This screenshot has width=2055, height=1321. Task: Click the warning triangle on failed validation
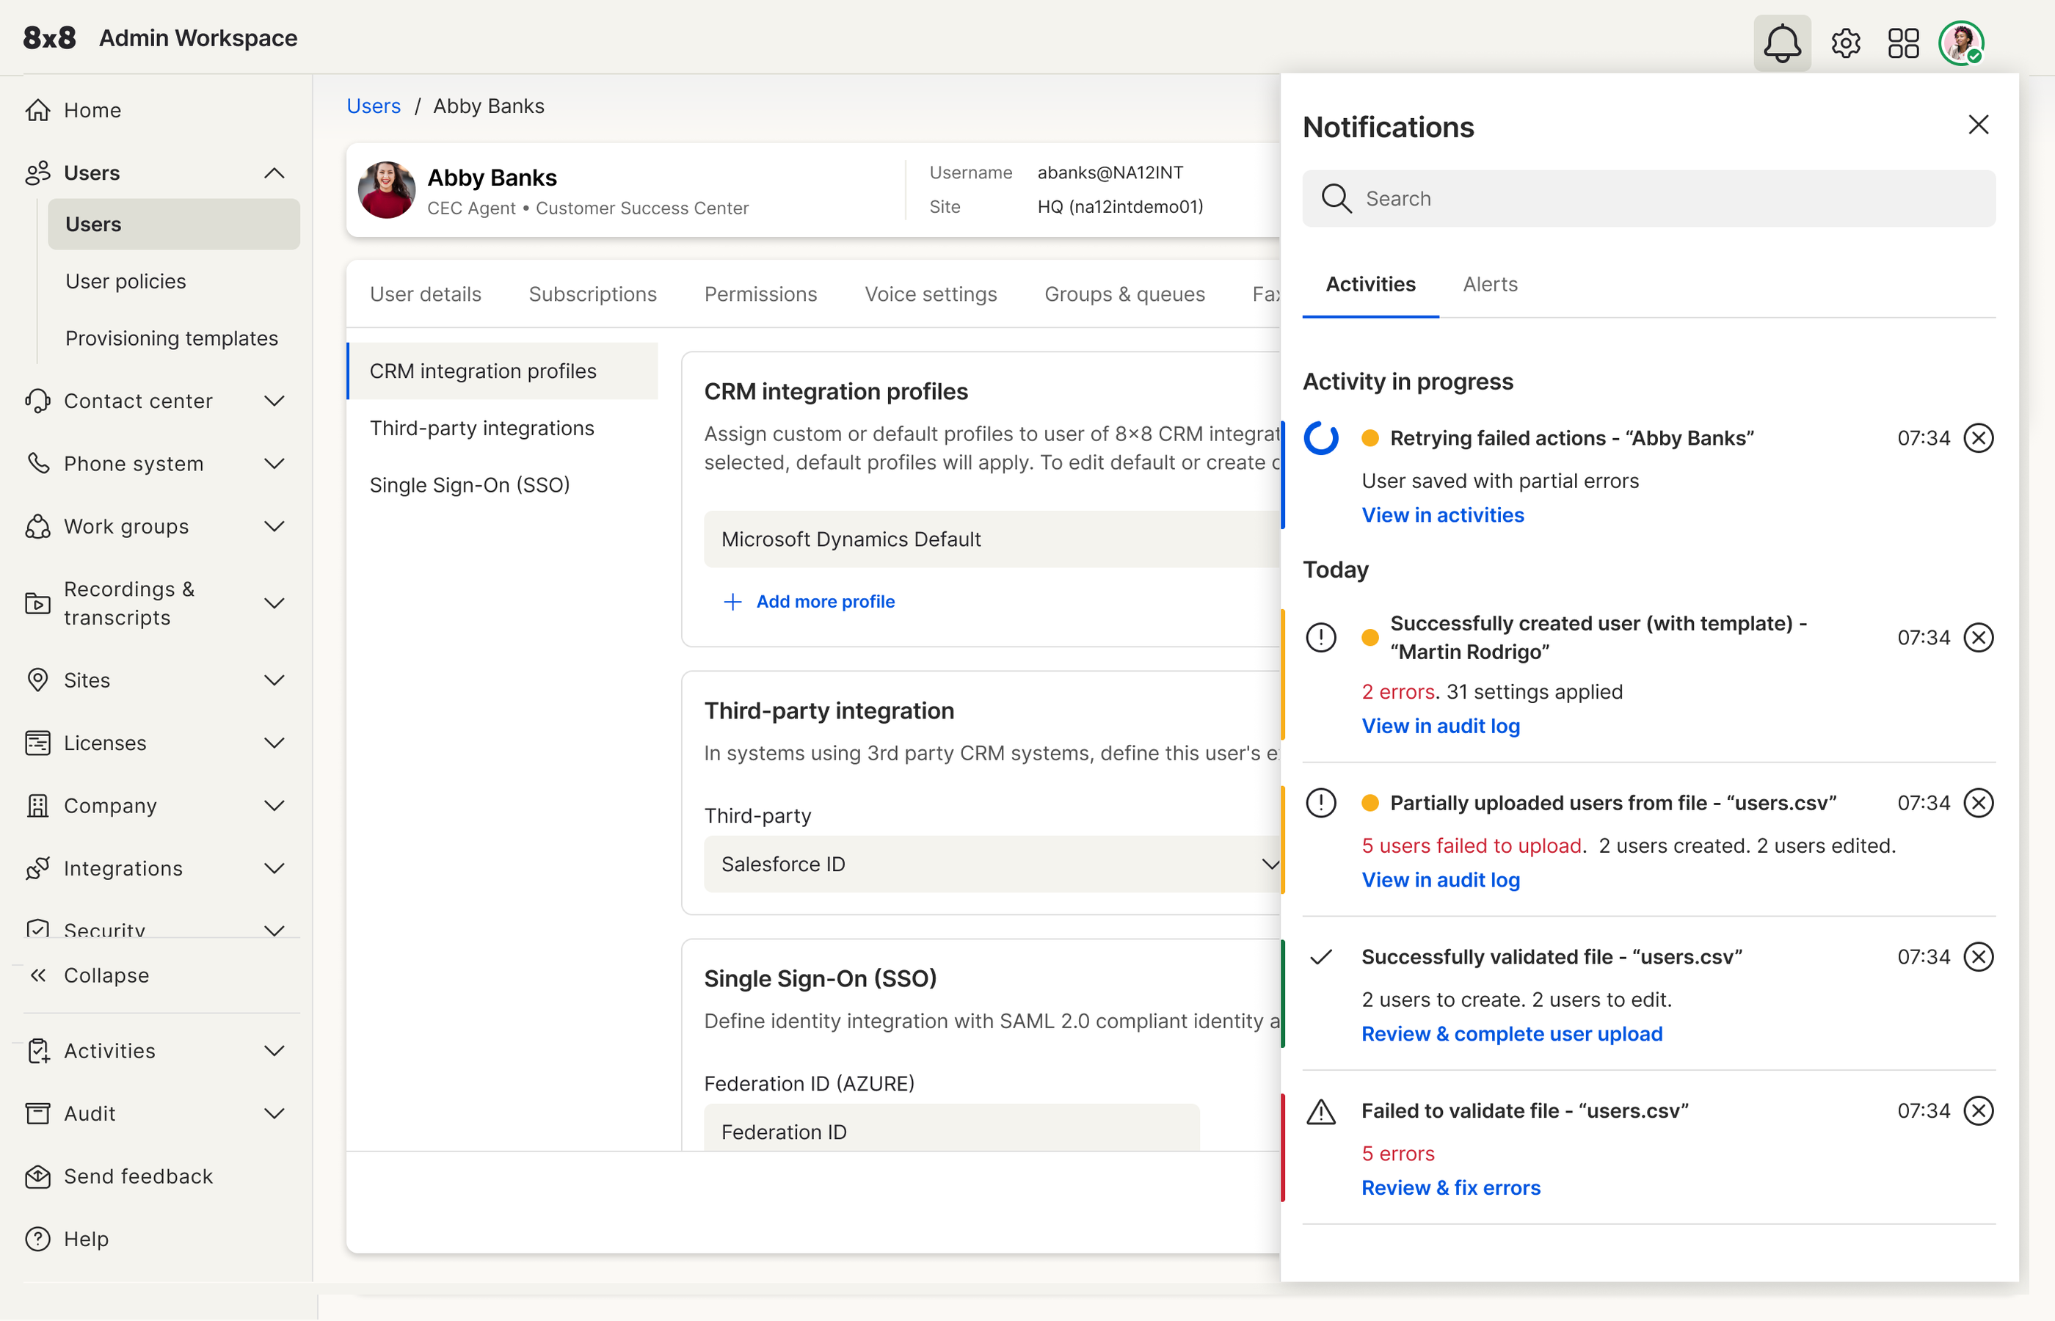tap(1321, 1112)
